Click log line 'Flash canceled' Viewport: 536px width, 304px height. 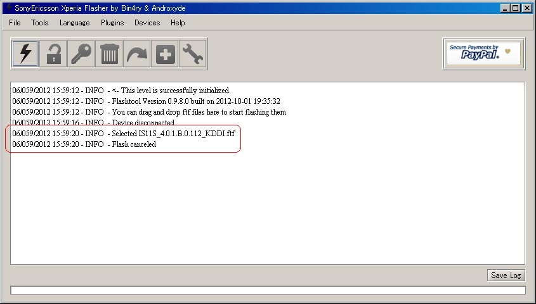pos(84,144)
